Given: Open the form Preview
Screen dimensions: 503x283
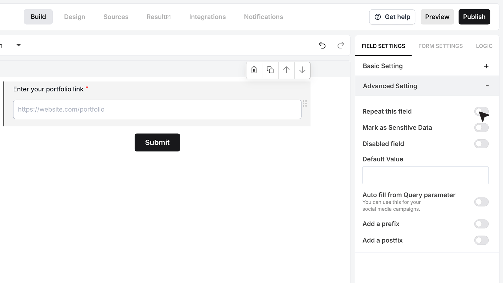Looking at the screenshot, I should pyautogui.click(x=437, y=17).
